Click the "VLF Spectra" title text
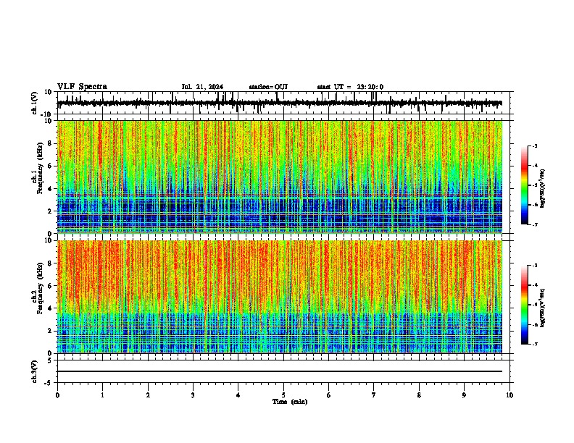 click(82, 87)
